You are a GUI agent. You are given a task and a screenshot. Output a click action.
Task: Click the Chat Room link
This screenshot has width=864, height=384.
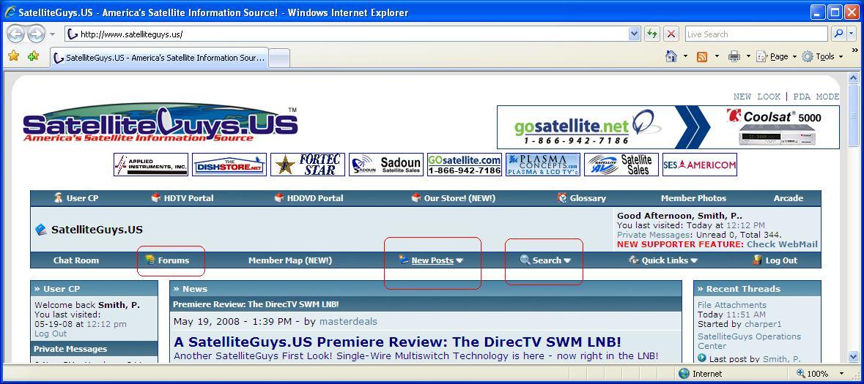(x=76, y=260)
